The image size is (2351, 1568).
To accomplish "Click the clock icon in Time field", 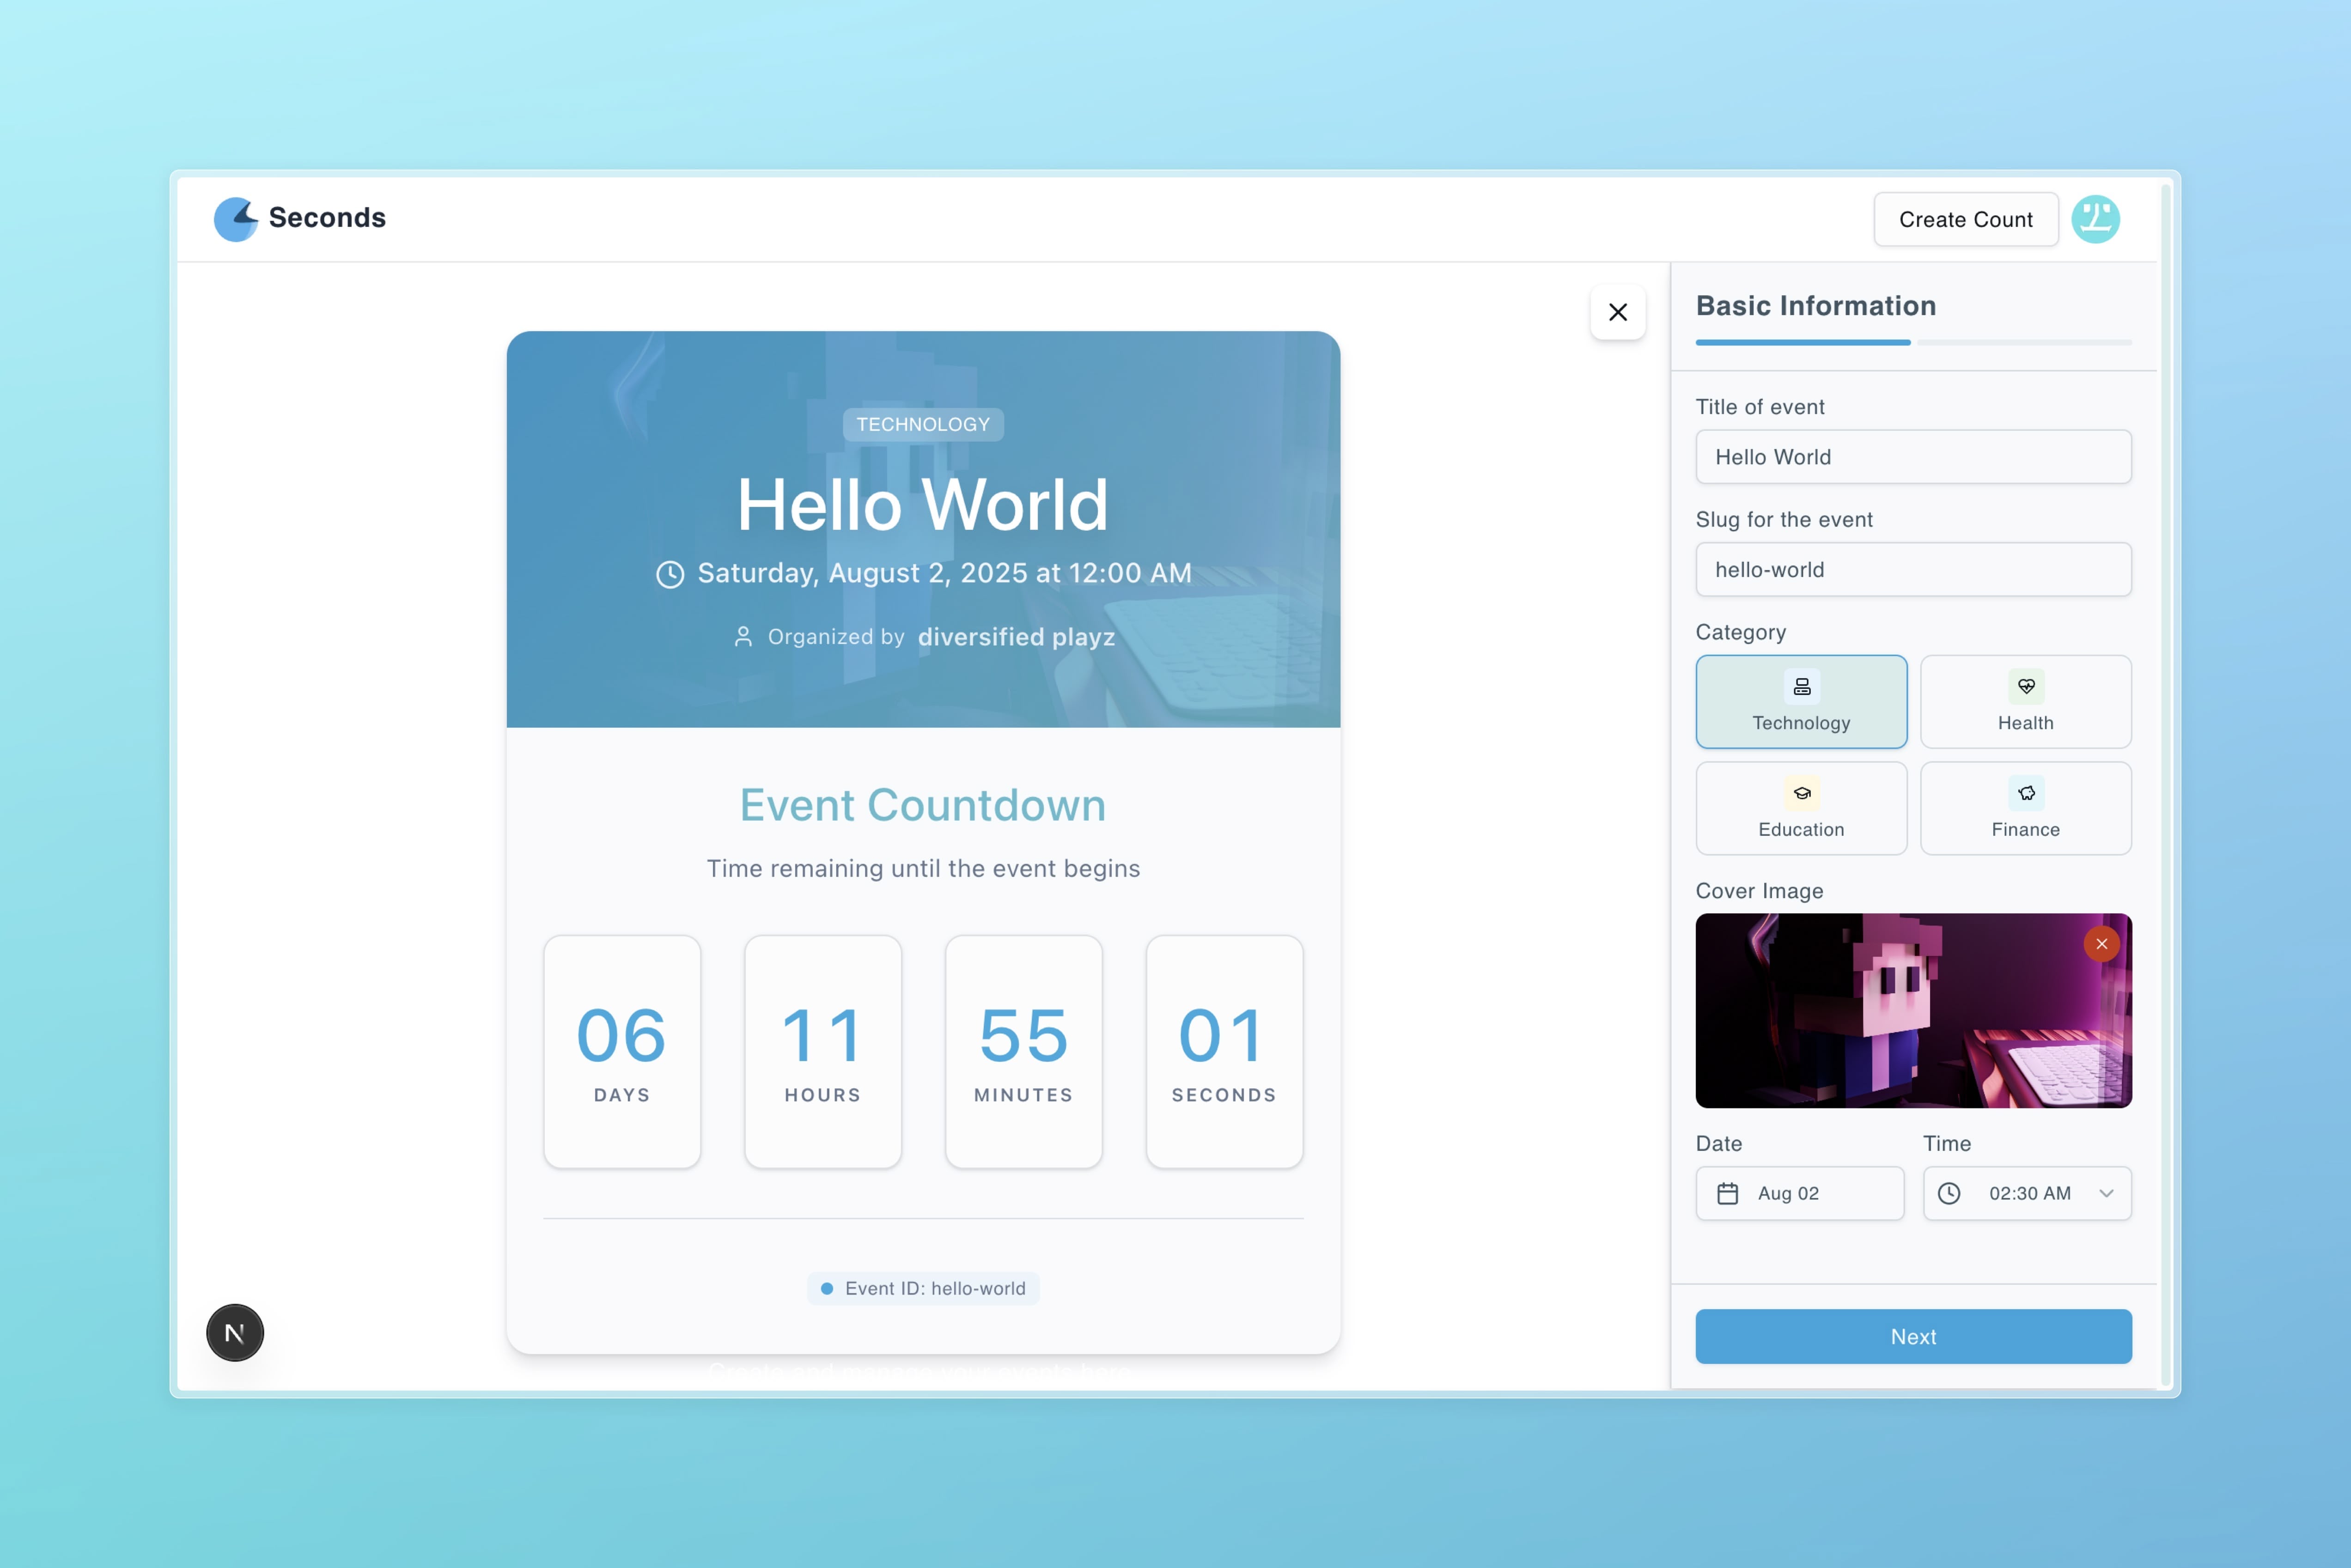I will tap(1949, 1193).
